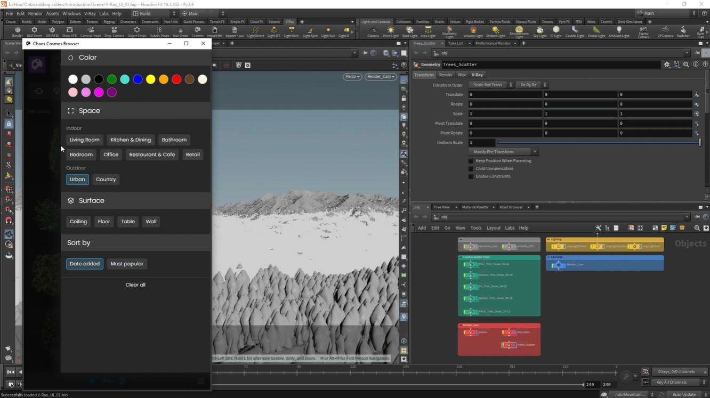Enable Keep Position When Parenting checkbox
Screen dimensions: 710x398
click(471, 161)
